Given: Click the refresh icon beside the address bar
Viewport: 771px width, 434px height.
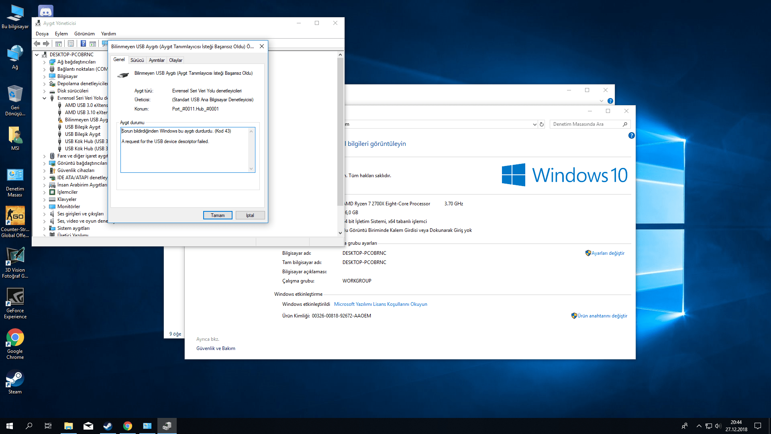Looking at the screenshot, I should [x=542, y=124].
